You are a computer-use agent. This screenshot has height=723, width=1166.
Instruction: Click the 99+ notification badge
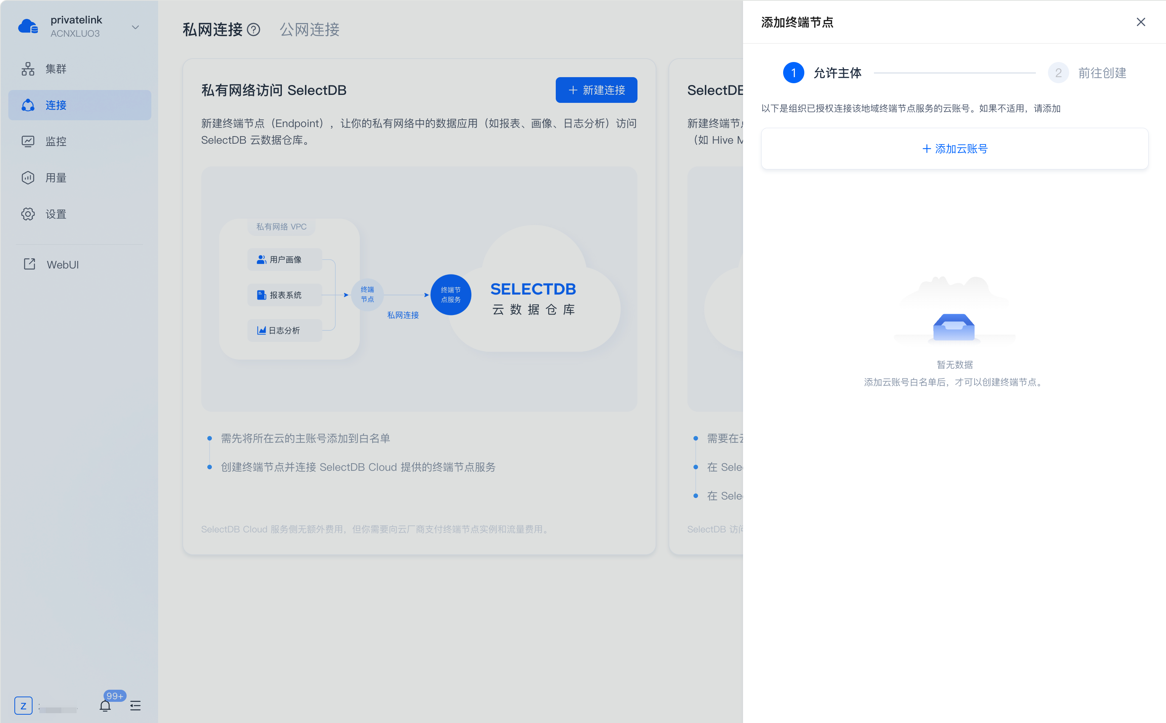(x=115, y=696)
